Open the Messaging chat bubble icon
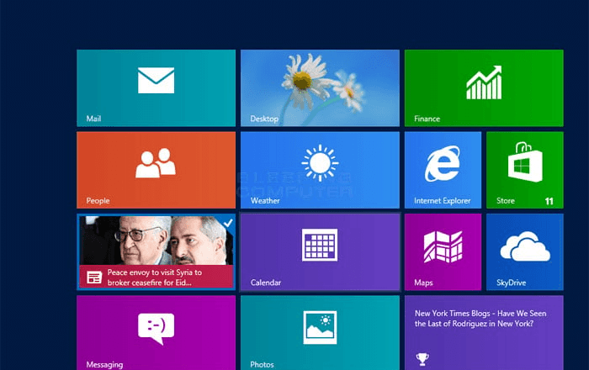Screen dimensions: 589x370 [156, 329]
